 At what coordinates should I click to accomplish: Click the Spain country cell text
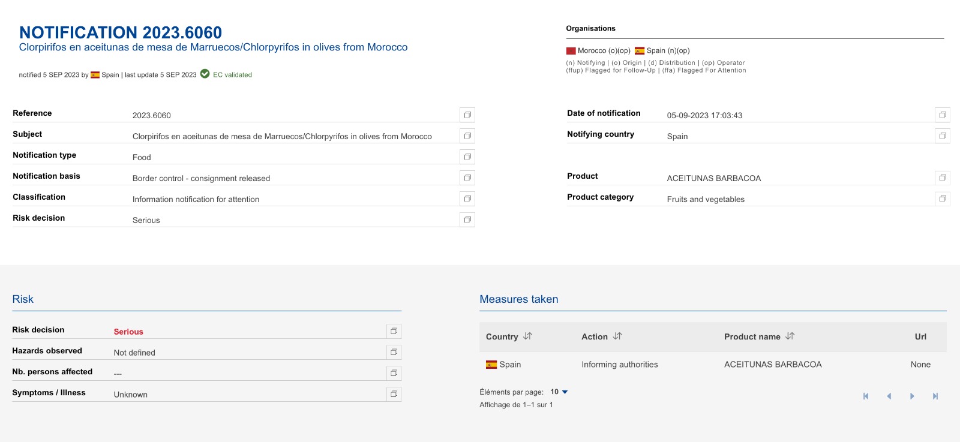coord(510,364)
